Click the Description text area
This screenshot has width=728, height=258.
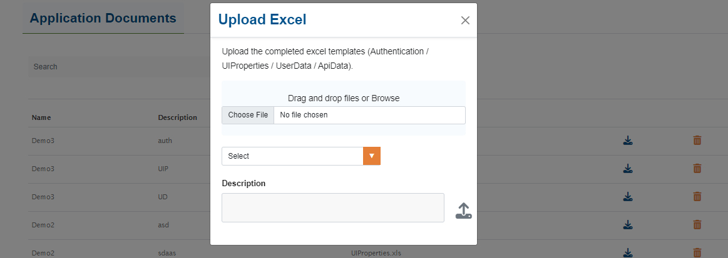pyautogui.click(x=333, y=207)
